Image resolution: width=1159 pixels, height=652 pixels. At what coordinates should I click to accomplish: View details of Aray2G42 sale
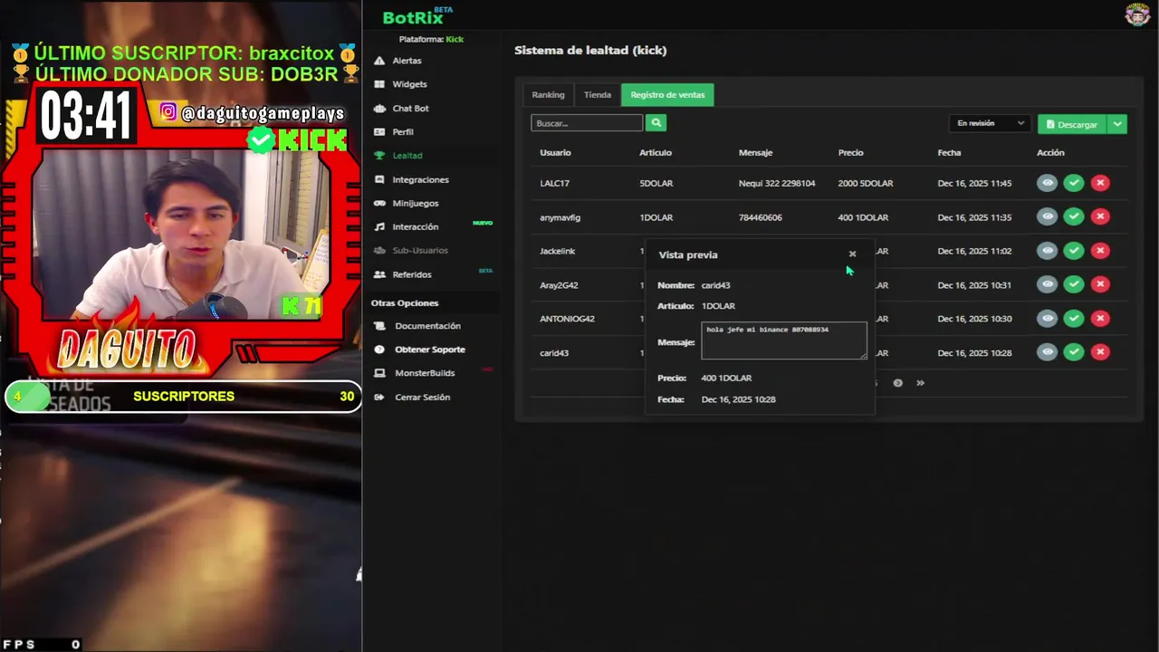pyautogui.click(x=1047, y=284)
